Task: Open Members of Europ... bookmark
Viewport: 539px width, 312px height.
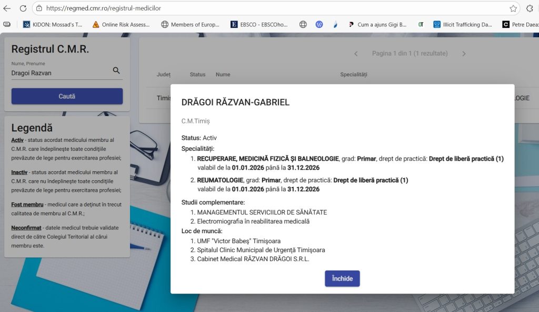Action: pos(190,24)
